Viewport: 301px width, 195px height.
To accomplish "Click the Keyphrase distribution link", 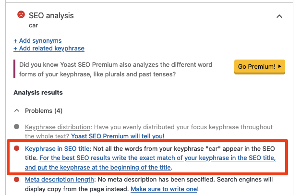I will tap(58, 127).
